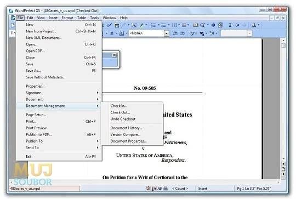This screenshot has height=199, width=296.
Task: Click the < Count > status bar field
Action: click(180, 189)
